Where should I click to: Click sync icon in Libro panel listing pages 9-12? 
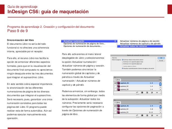click(137, 115)
